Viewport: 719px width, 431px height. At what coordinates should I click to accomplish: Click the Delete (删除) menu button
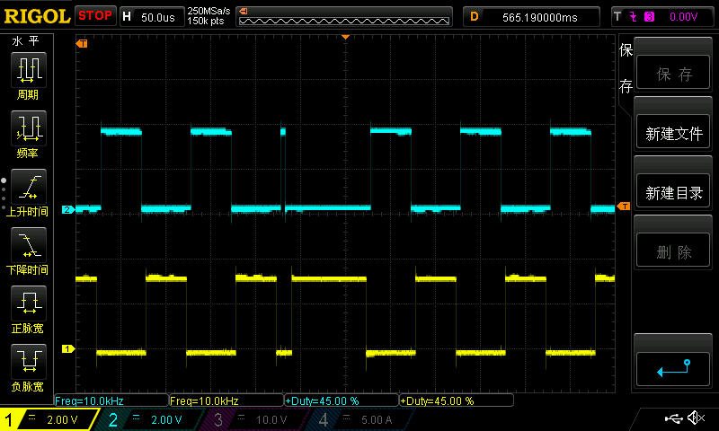674,252
